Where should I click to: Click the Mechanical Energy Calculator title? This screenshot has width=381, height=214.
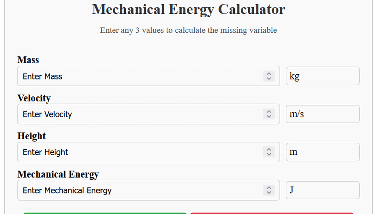tap(188, 9)
